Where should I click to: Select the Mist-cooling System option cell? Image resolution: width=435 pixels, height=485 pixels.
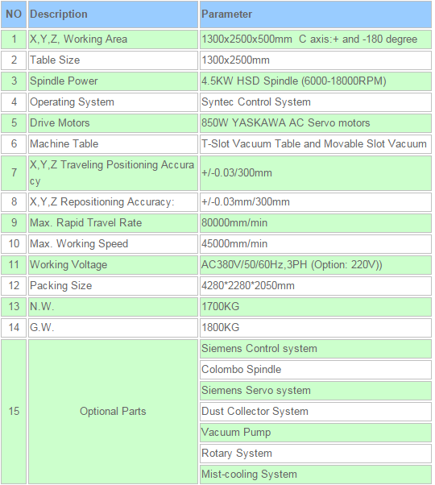[315, 475]
